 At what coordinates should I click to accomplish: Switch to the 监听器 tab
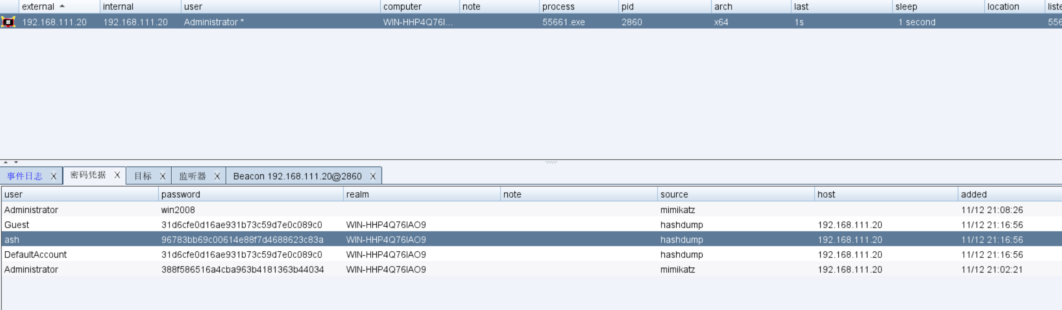click(x=193, y=176)
